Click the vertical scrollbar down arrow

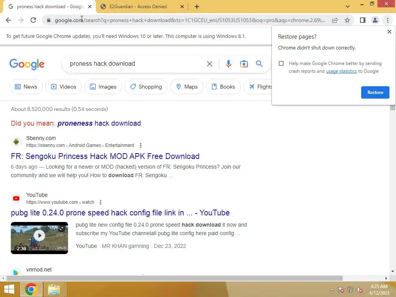[393, 271]
